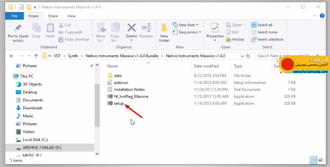Open file History from ribbon
The image size is (330, 167).
point(235,39)
